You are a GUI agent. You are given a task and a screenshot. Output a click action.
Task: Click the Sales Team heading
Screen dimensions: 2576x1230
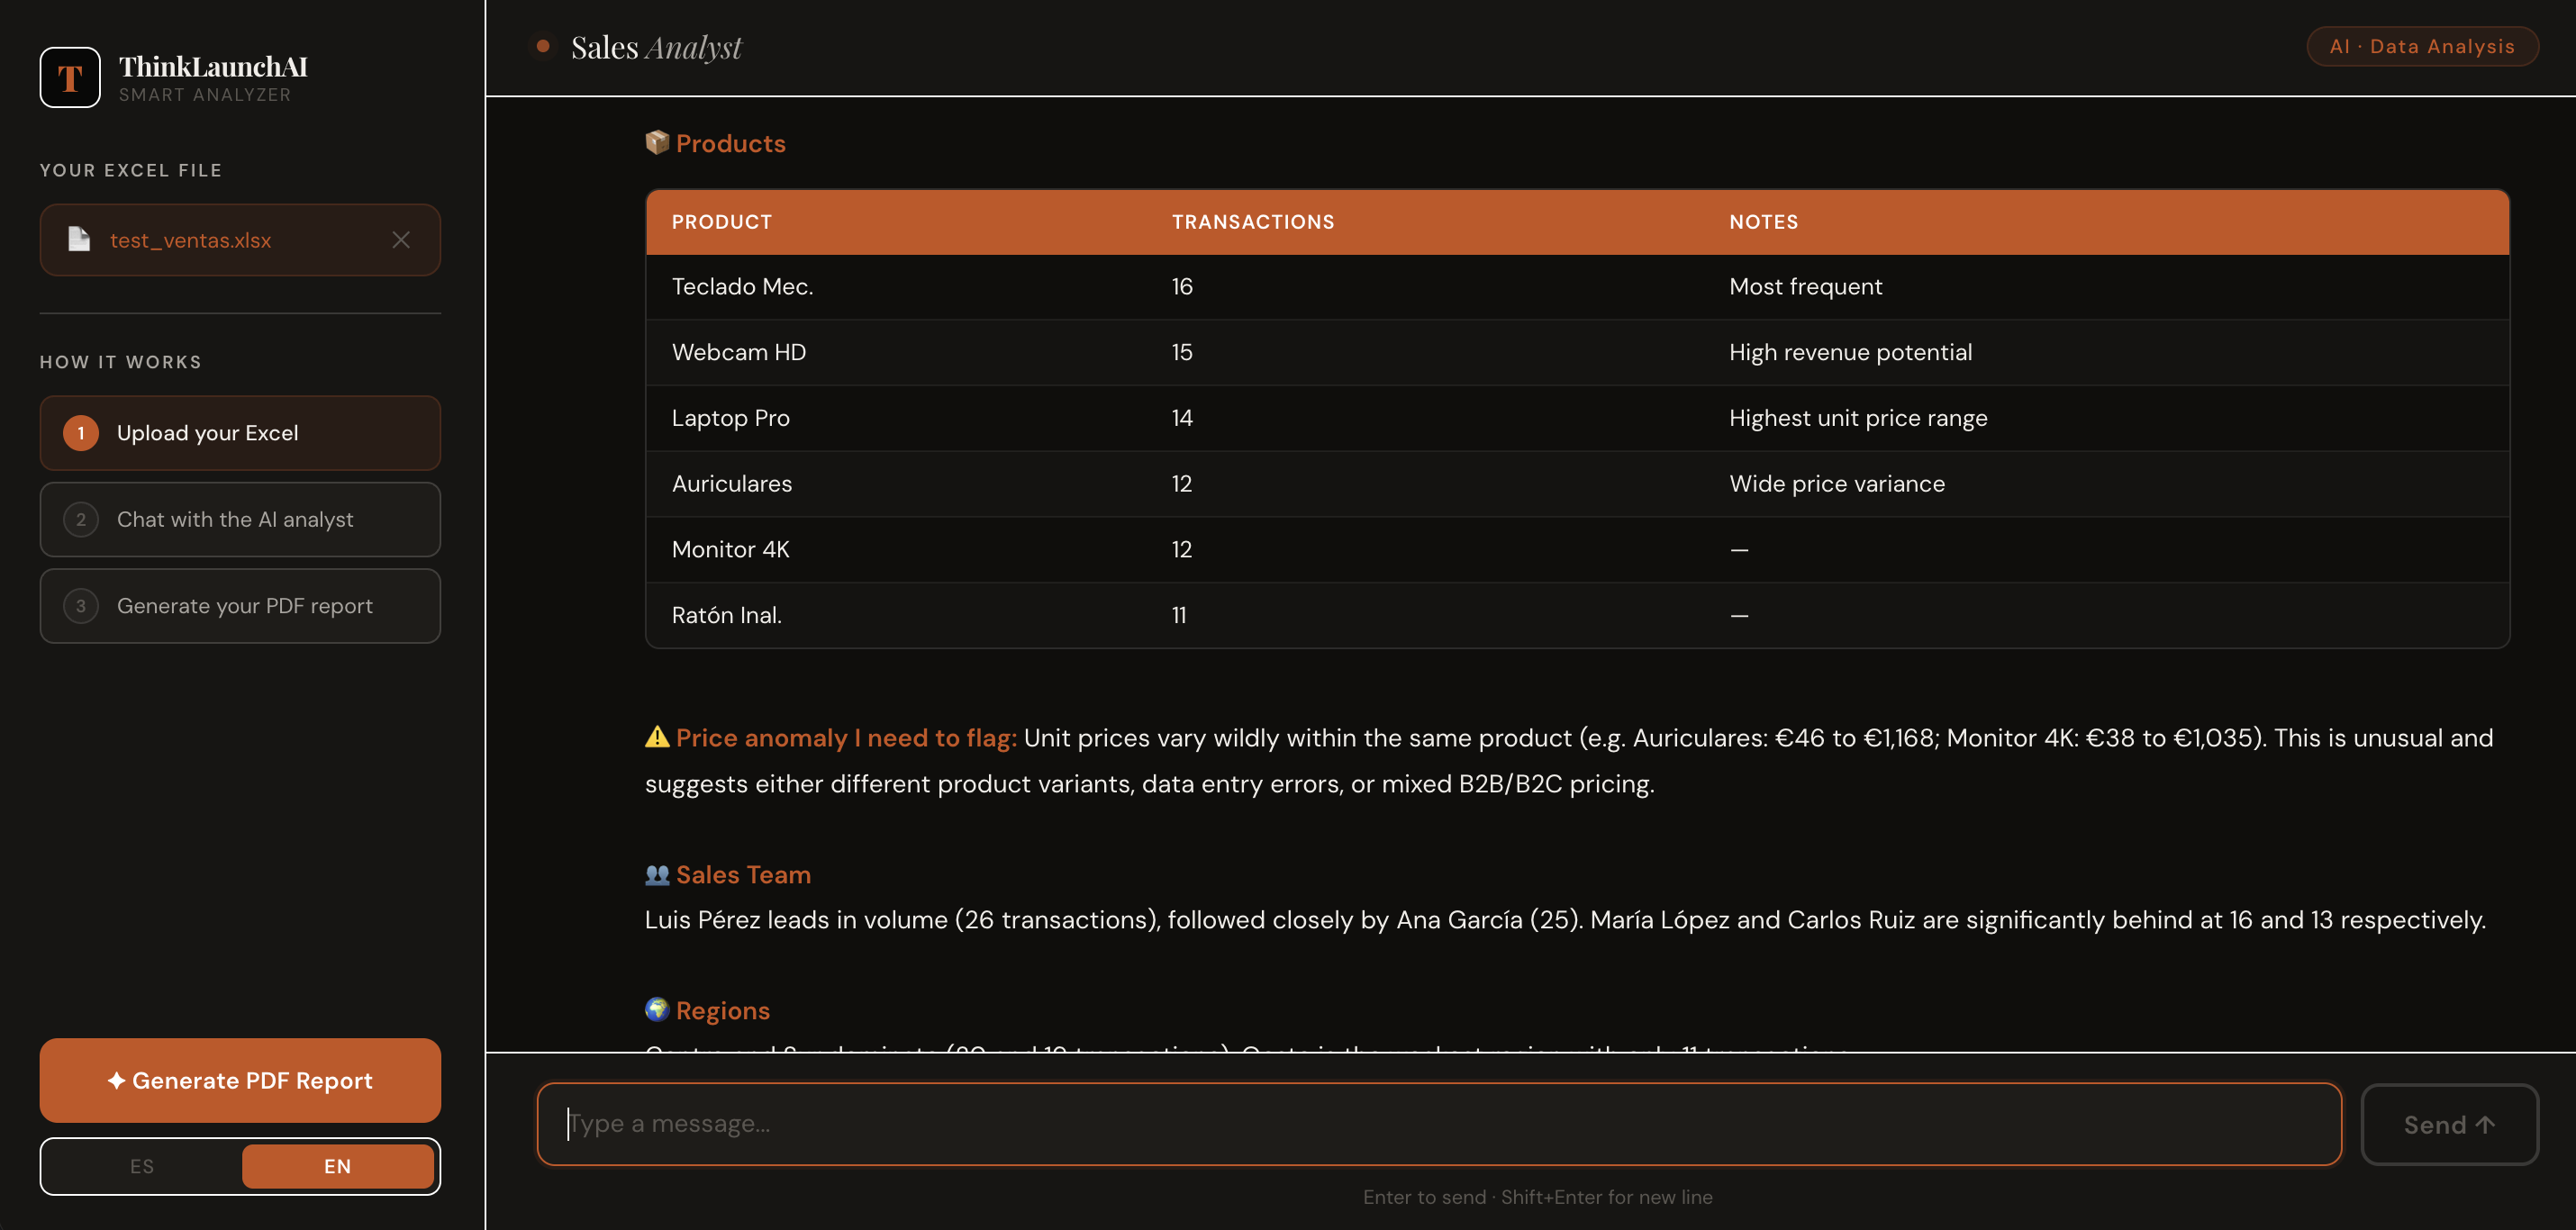[x=743, y=875]
